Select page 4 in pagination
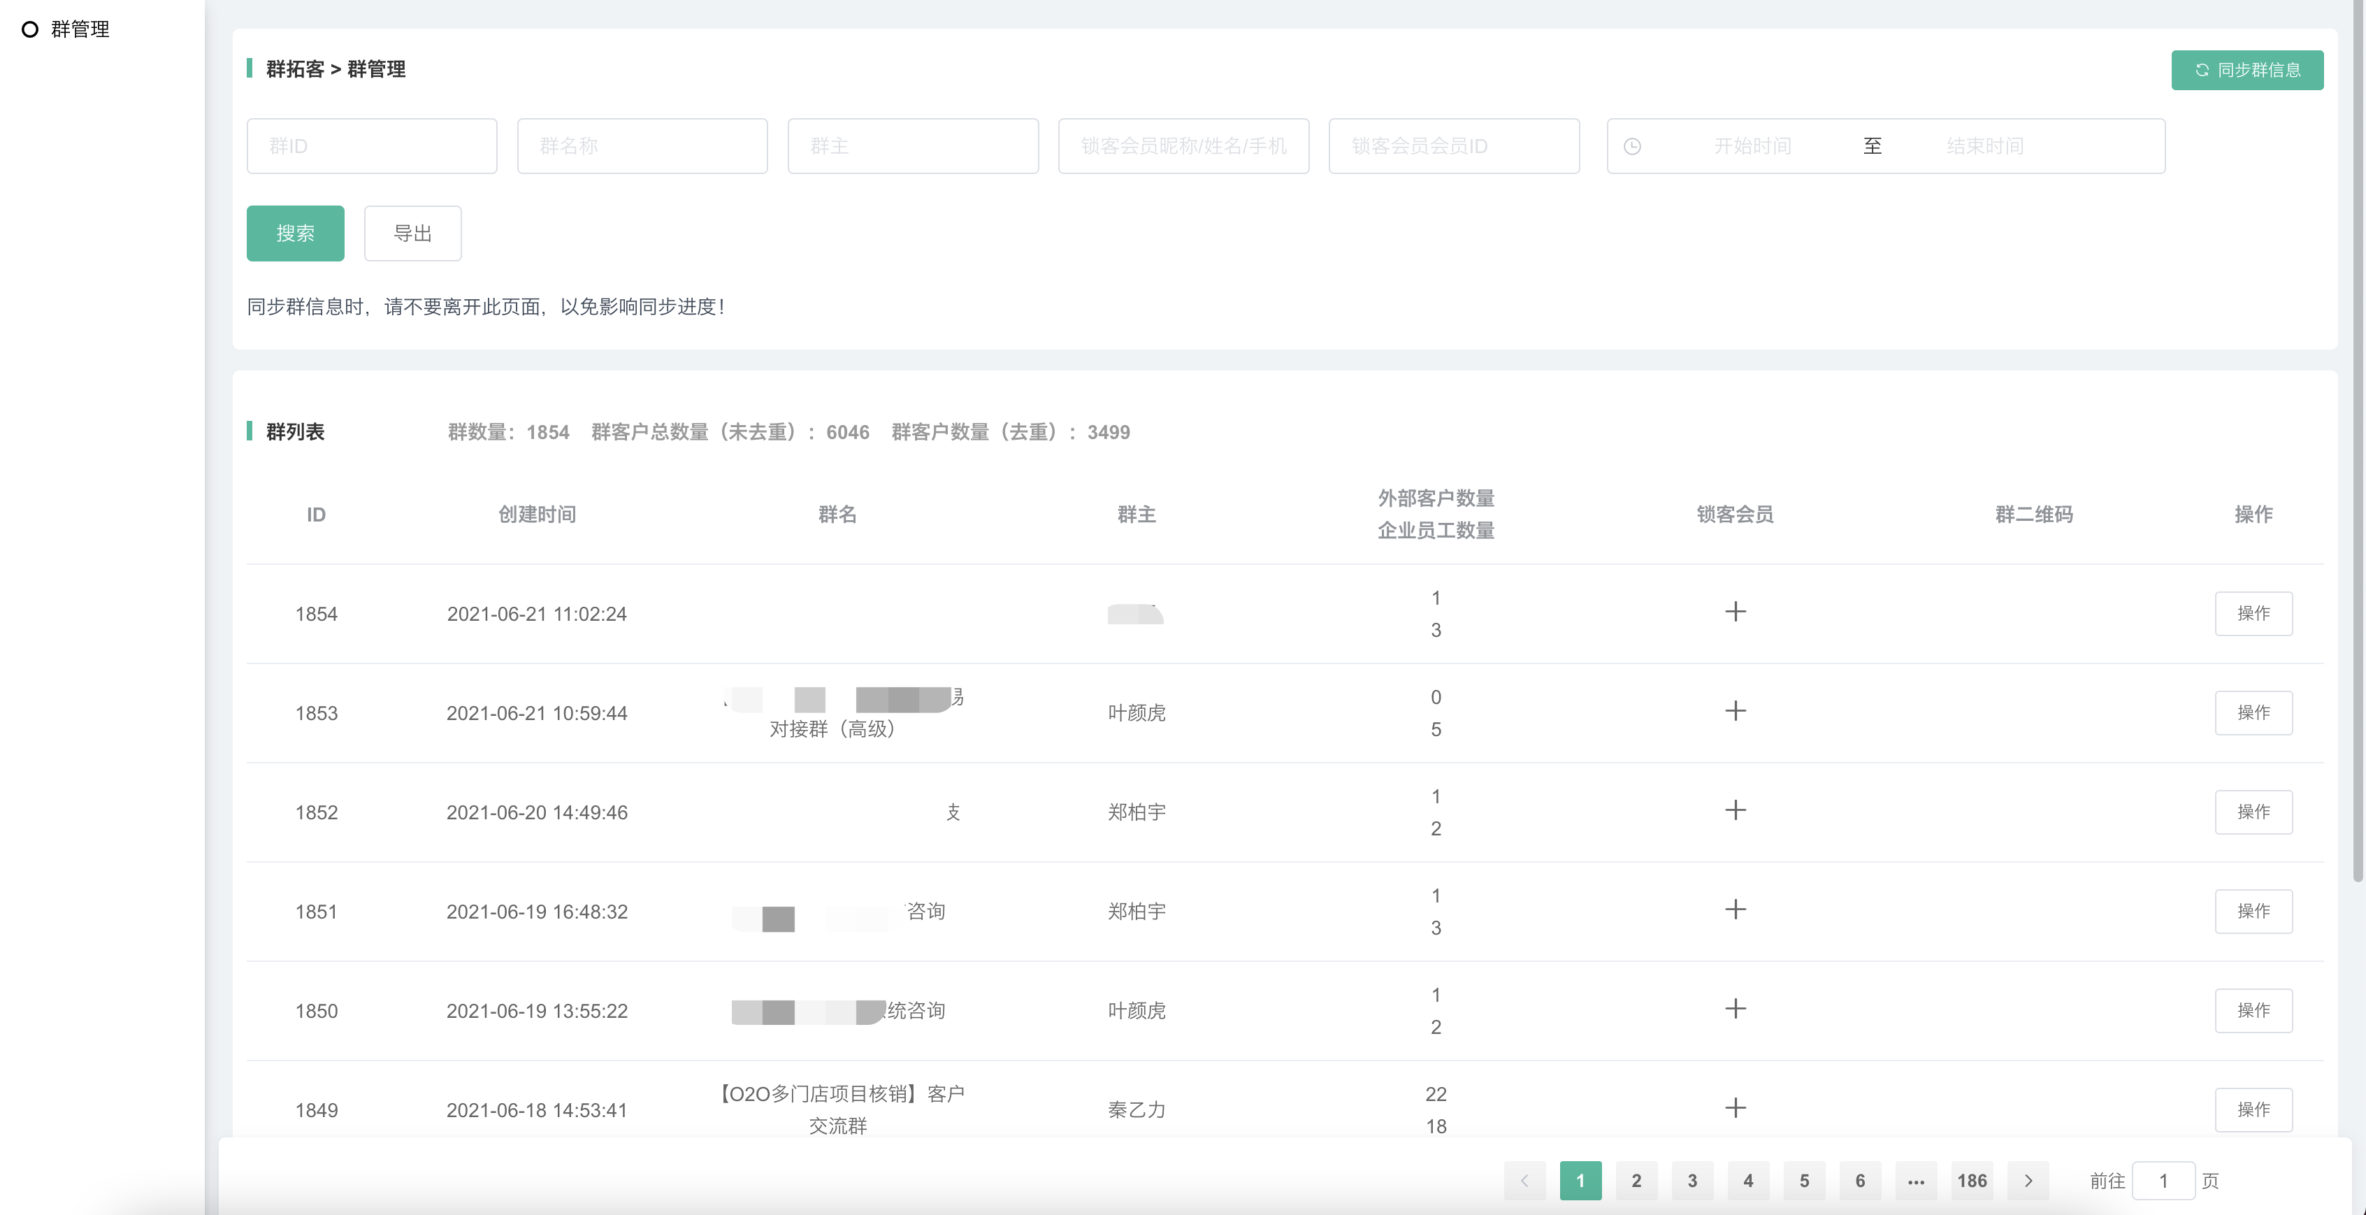Viewport: 2366px width, 1215px height. pos(1748,1181)
